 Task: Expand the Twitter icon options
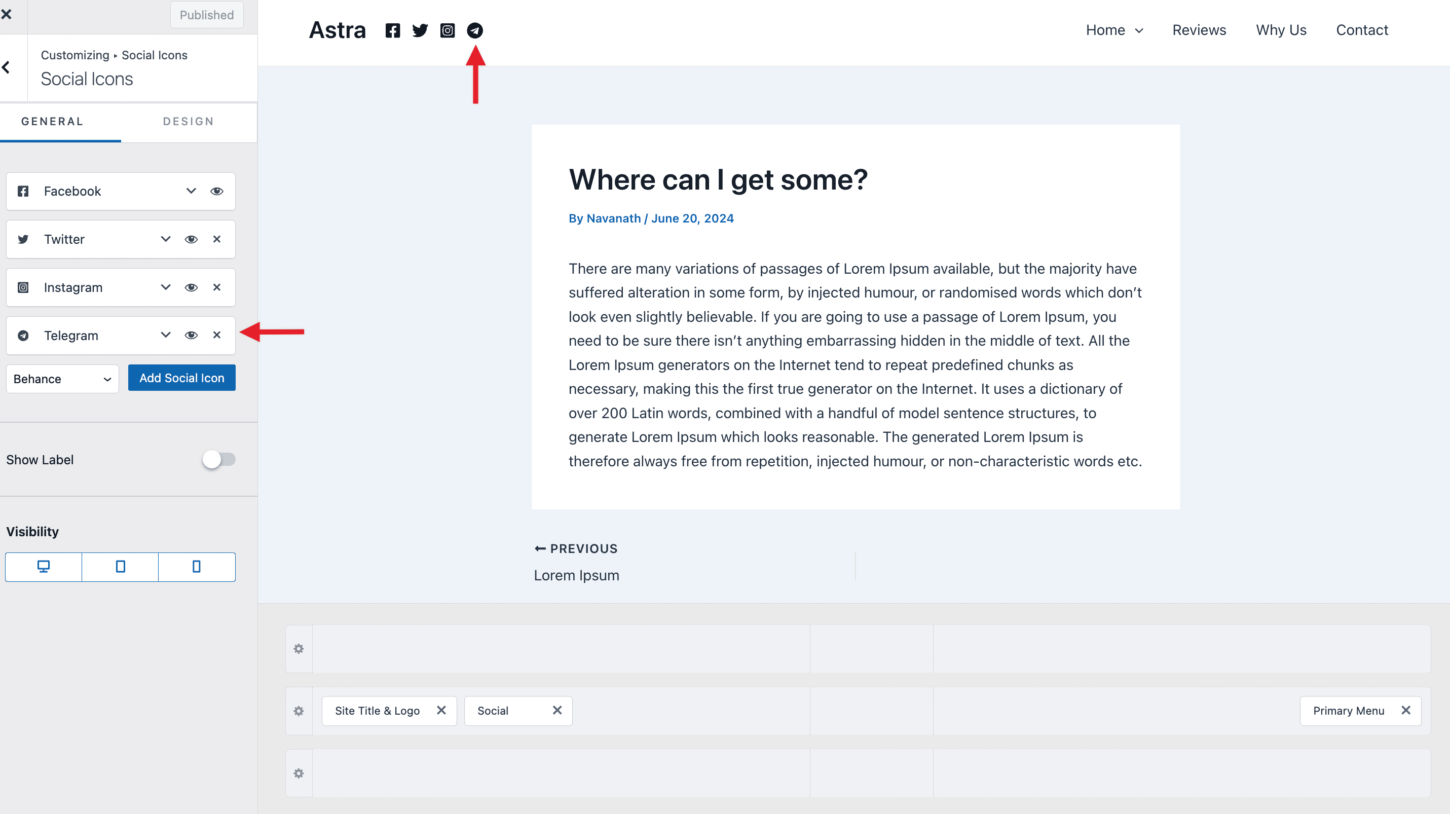pos(165,239)
